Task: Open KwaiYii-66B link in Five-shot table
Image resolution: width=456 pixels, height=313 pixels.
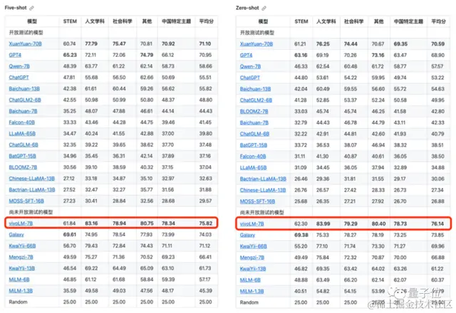Action: 22,246
